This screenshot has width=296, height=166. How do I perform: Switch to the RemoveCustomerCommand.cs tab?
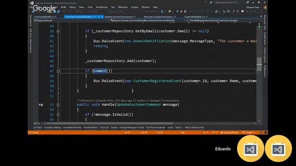(x=159, y=17)
